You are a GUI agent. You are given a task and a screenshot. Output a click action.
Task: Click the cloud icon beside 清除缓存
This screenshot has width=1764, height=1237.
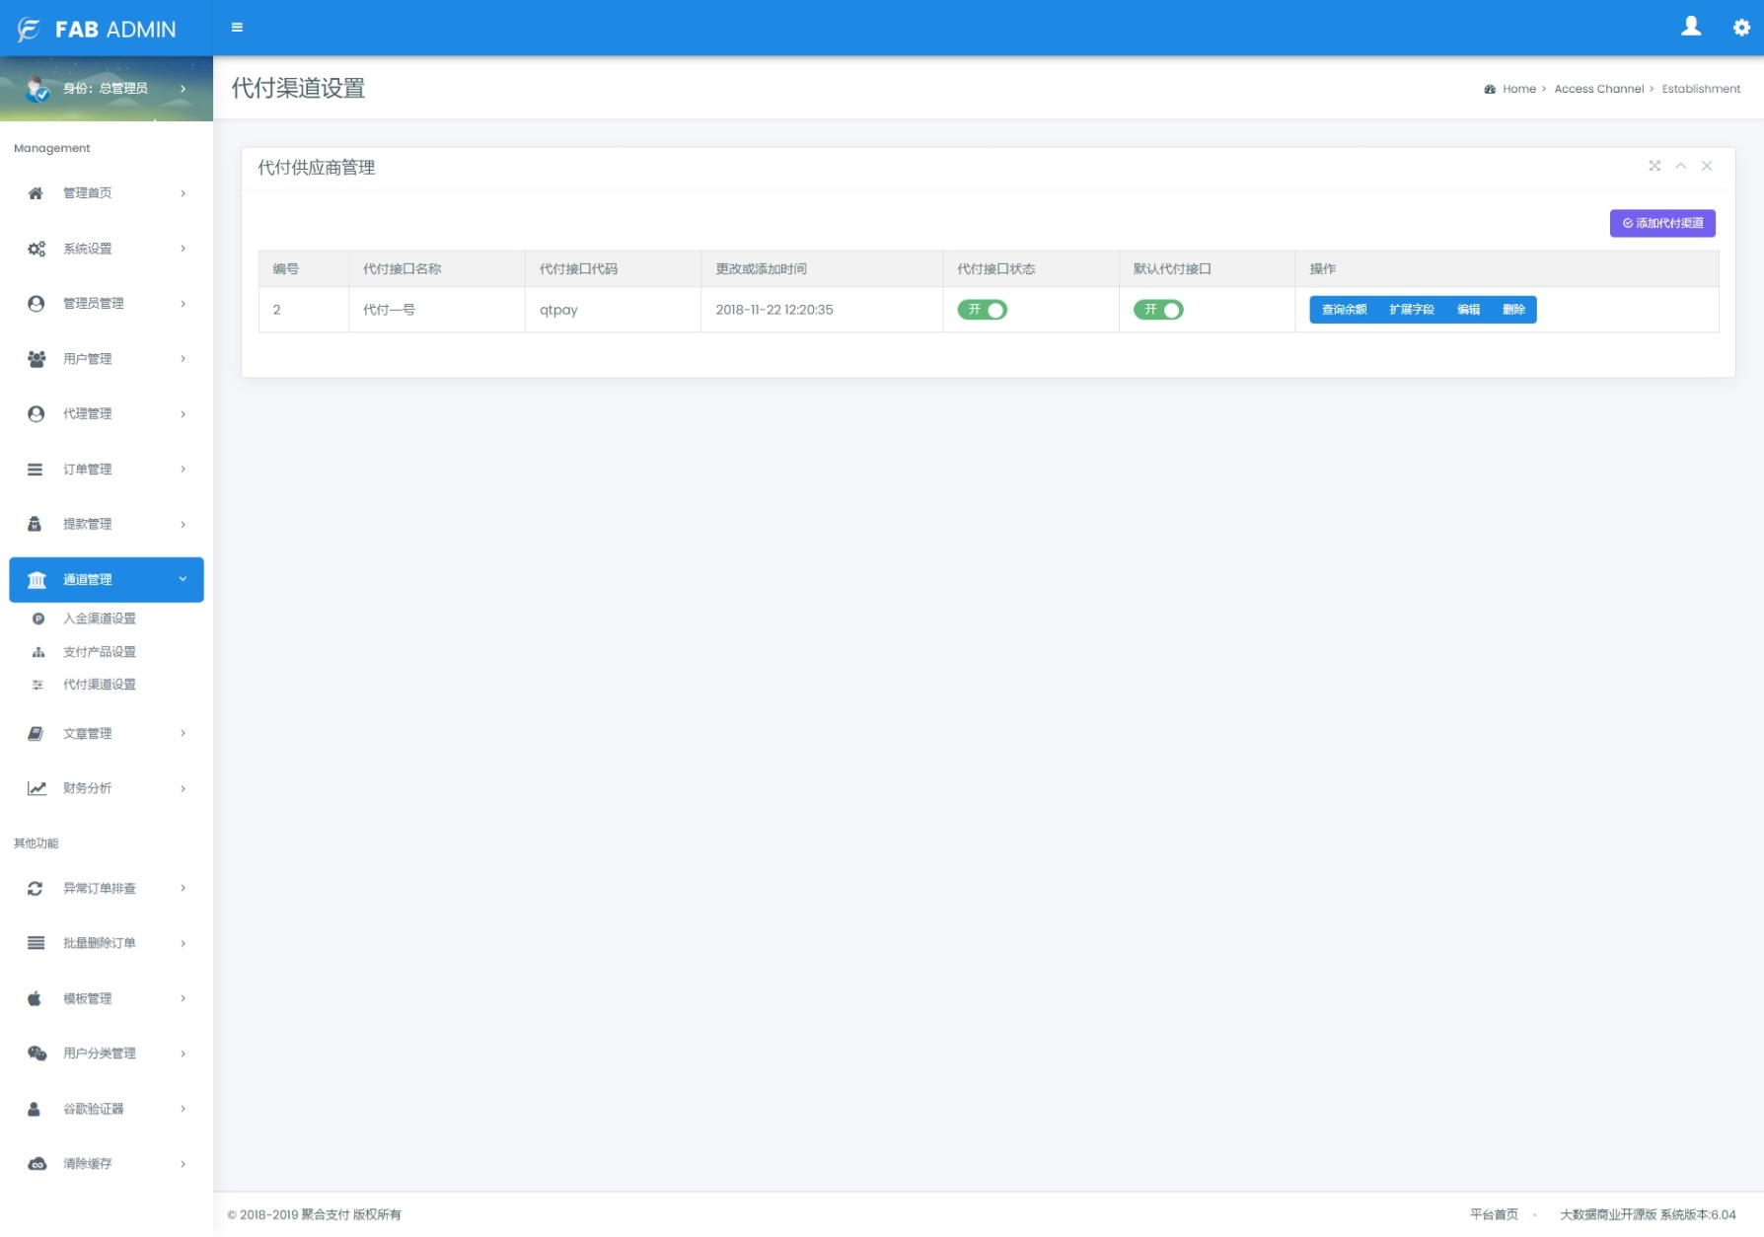(x=37, y=1164)
